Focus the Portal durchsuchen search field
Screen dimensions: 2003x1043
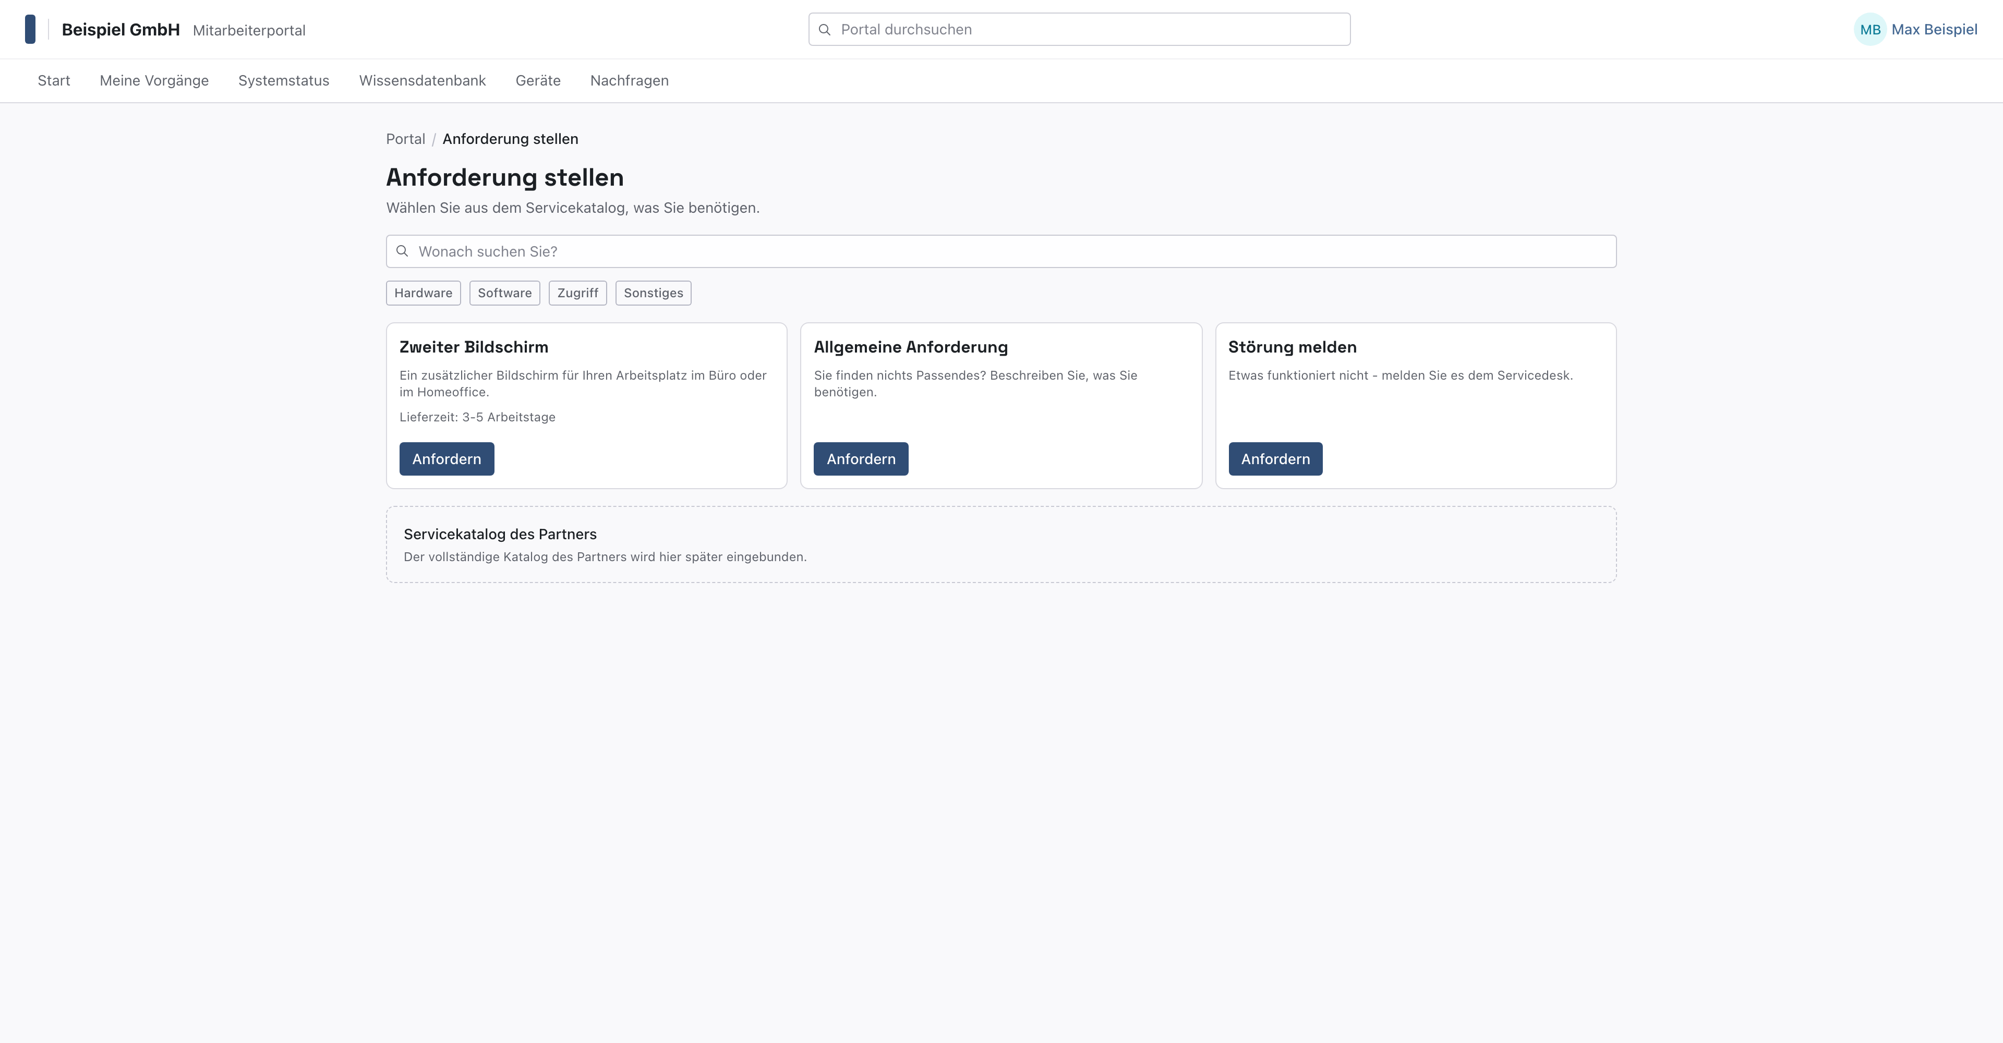(x=1079, y=30)
